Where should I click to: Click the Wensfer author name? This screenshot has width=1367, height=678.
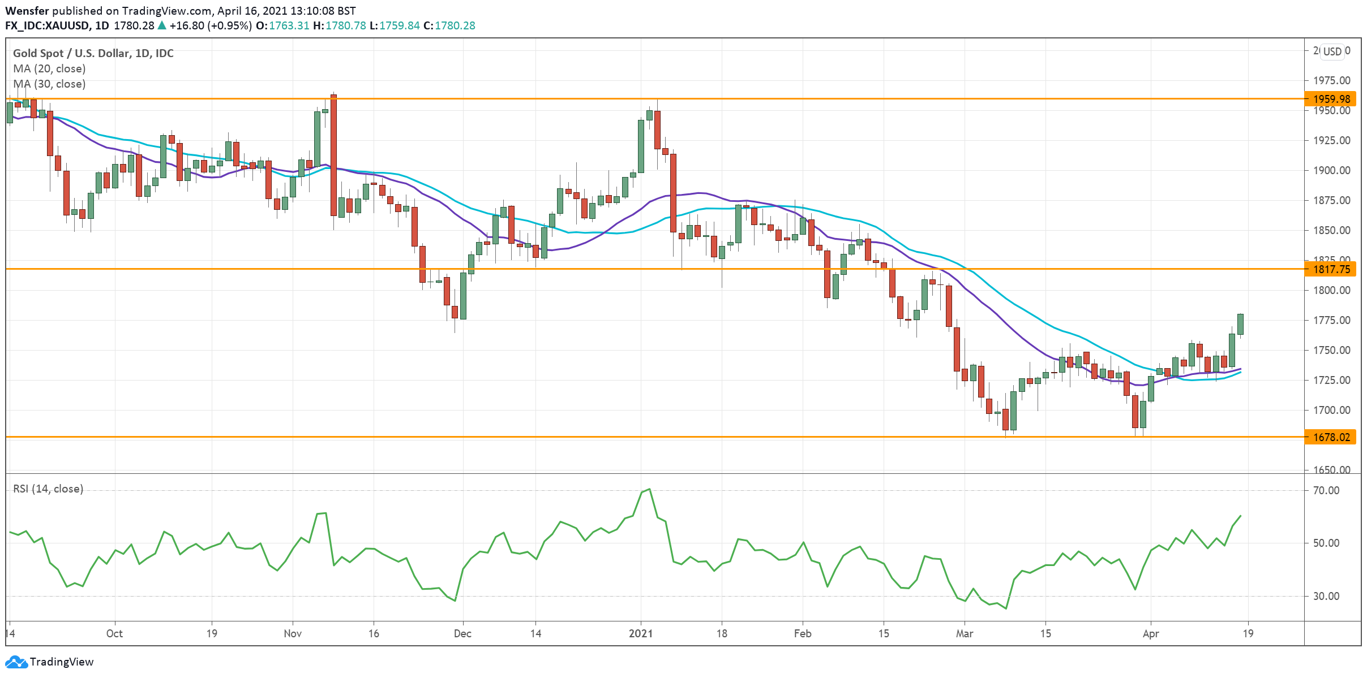click(x=27, y=10)
